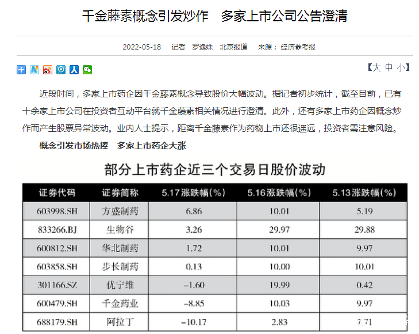
Task: Click stock code 833266.BJ
Action: [x=57, y=230]
